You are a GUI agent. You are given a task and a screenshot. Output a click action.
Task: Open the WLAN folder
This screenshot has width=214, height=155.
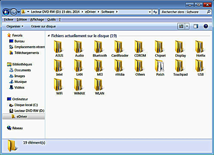point(100,87)
